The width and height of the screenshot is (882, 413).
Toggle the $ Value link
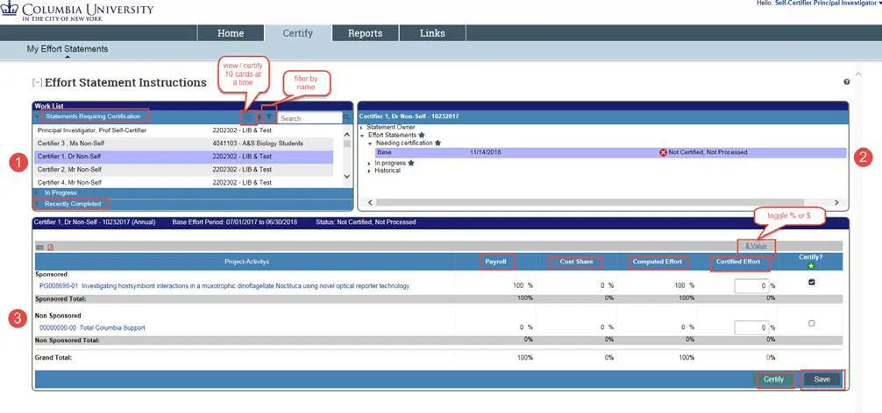click(x=756, y=246)
